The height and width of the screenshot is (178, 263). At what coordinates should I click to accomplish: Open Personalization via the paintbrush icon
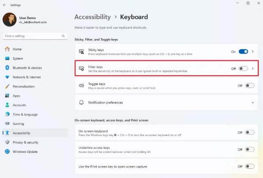coord(7,86)
